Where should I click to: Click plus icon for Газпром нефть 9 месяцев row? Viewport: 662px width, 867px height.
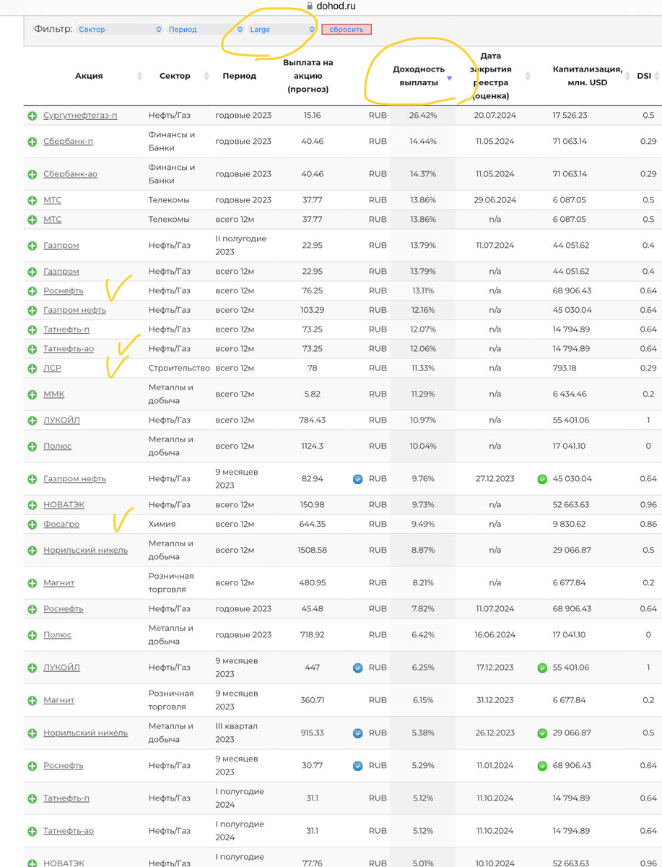(32, 479)
